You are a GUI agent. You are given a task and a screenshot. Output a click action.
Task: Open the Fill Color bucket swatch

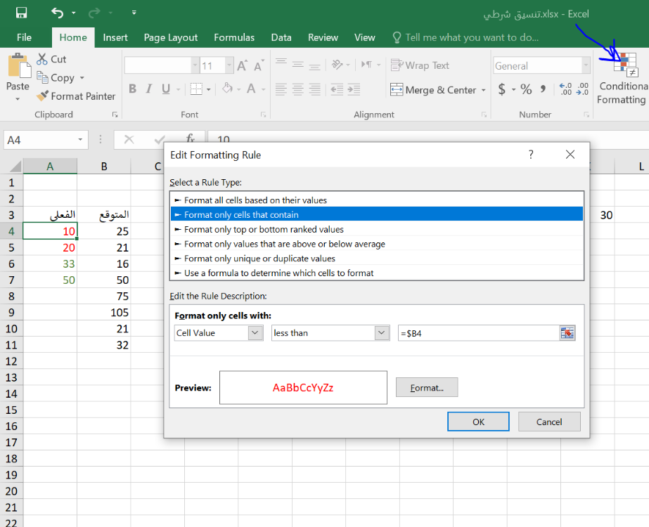point(227,89)
